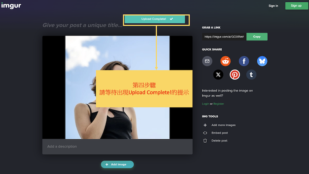
Task: Share post to Pinterest
Action: pyautogui.click(x=235, y=74)
